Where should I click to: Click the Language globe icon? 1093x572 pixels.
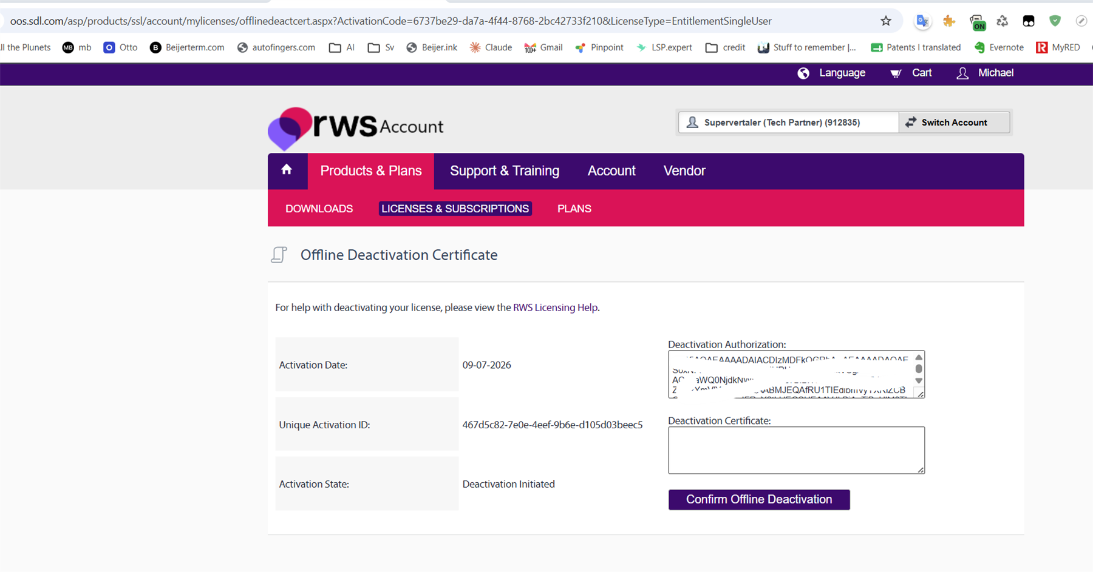(803, 73)
